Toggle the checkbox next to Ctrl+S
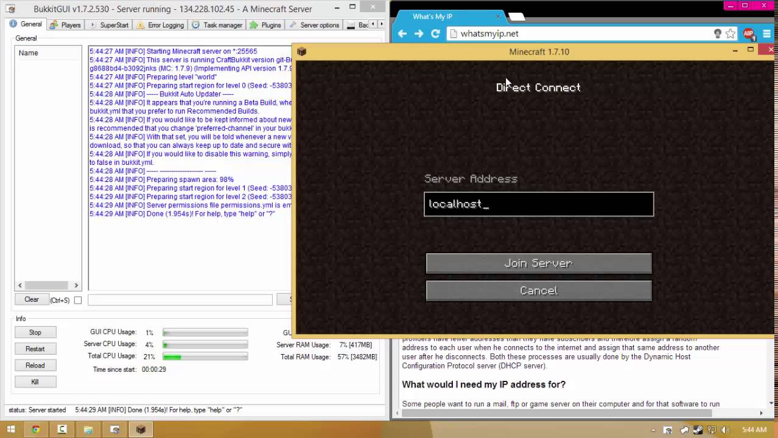This screenshot has height=438, width=778. click(x=77, y=300)
